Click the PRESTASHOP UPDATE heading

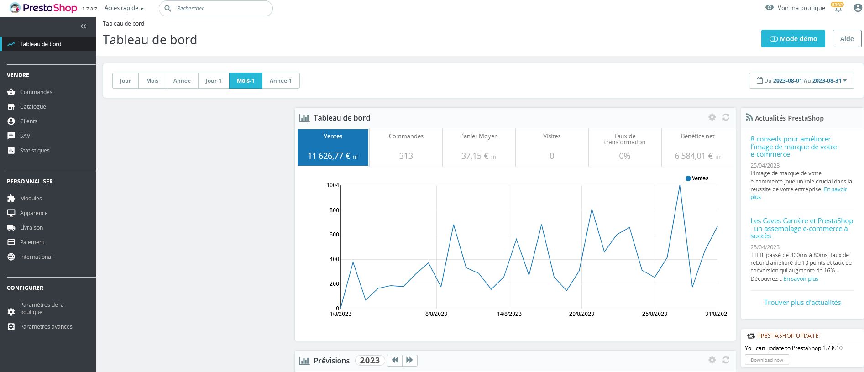coord(788,335)
